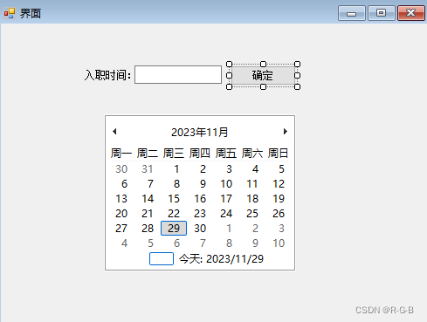This screenshot has height=322, width=427.
Task: Select November 2 under 周四
Action: tap(203, 169)
